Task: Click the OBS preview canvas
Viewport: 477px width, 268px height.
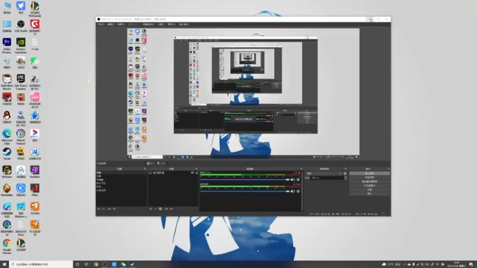Action: (243, 94)
